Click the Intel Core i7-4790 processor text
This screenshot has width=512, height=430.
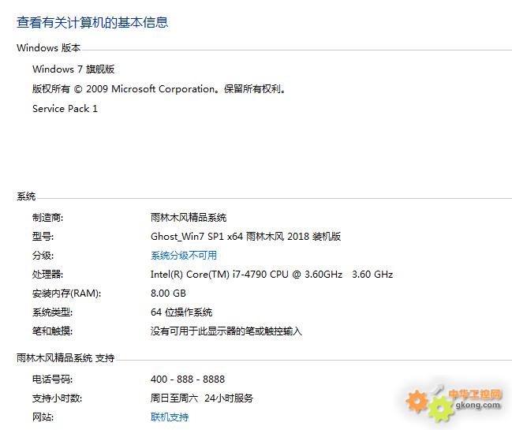271,275
